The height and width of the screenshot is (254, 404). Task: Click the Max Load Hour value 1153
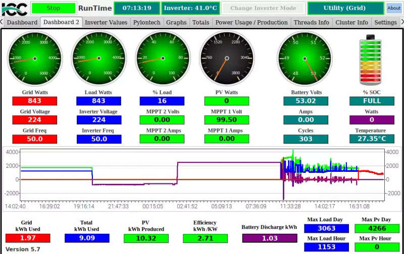pos(326,247)
